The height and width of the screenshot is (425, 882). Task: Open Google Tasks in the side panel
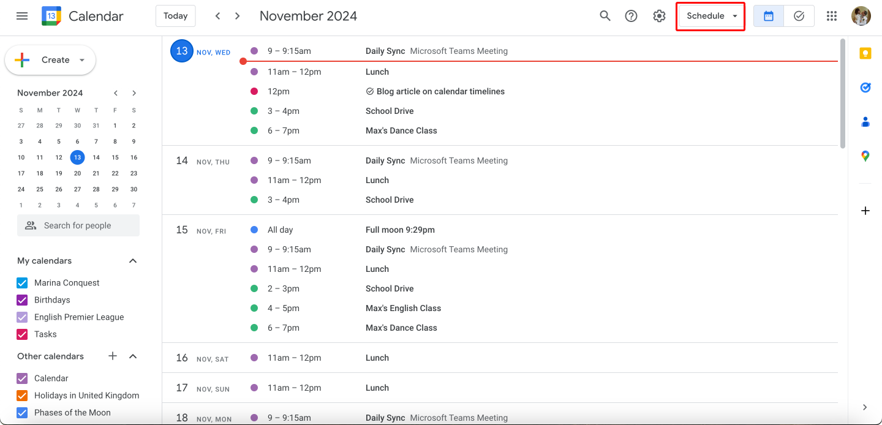click(865, 88)
